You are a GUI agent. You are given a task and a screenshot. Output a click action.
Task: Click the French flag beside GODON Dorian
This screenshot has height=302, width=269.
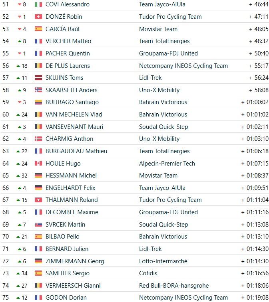[x=38, y=298]
